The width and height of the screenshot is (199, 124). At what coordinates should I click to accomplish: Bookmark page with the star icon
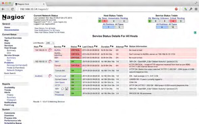click(x=180, y=9)
